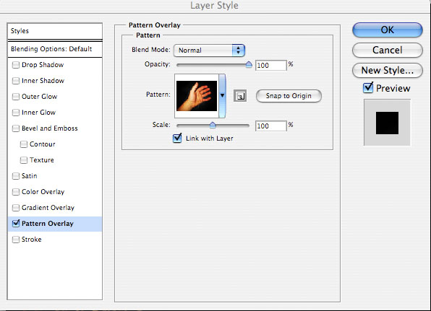Viewport: 431px width, 311px height.
Task: Click the hand pattern thumbnail
Action: click(197, 96)
